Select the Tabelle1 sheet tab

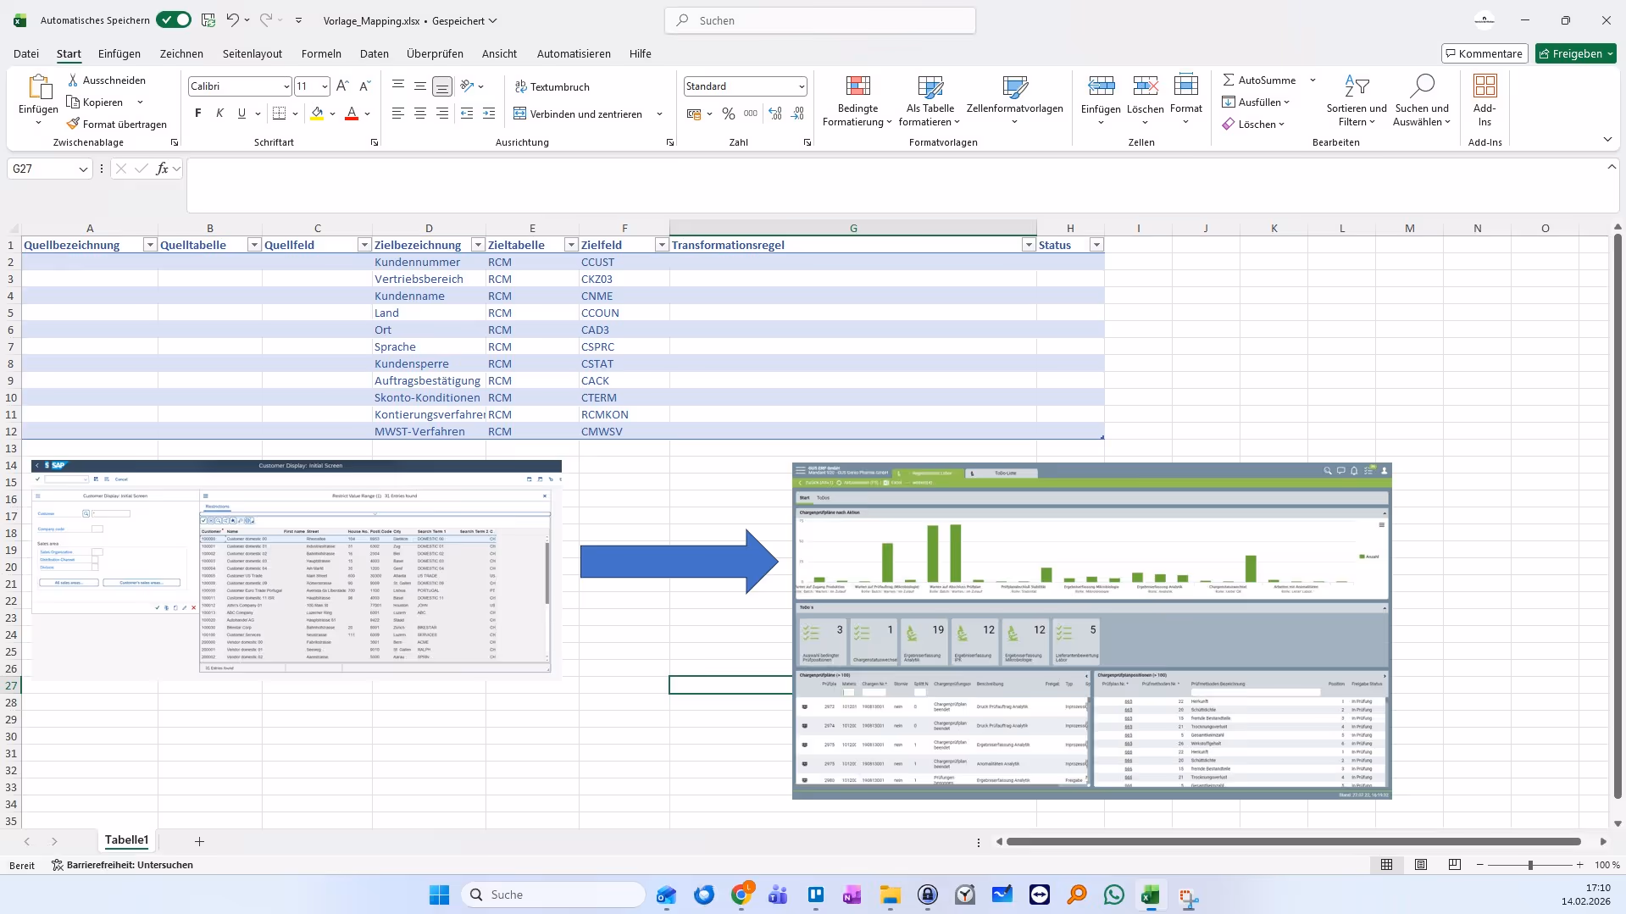tap(126, 840)
